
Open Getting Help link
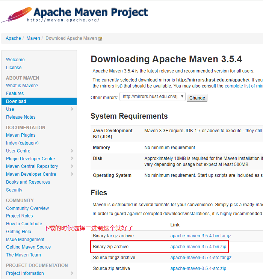click(18, 231)
